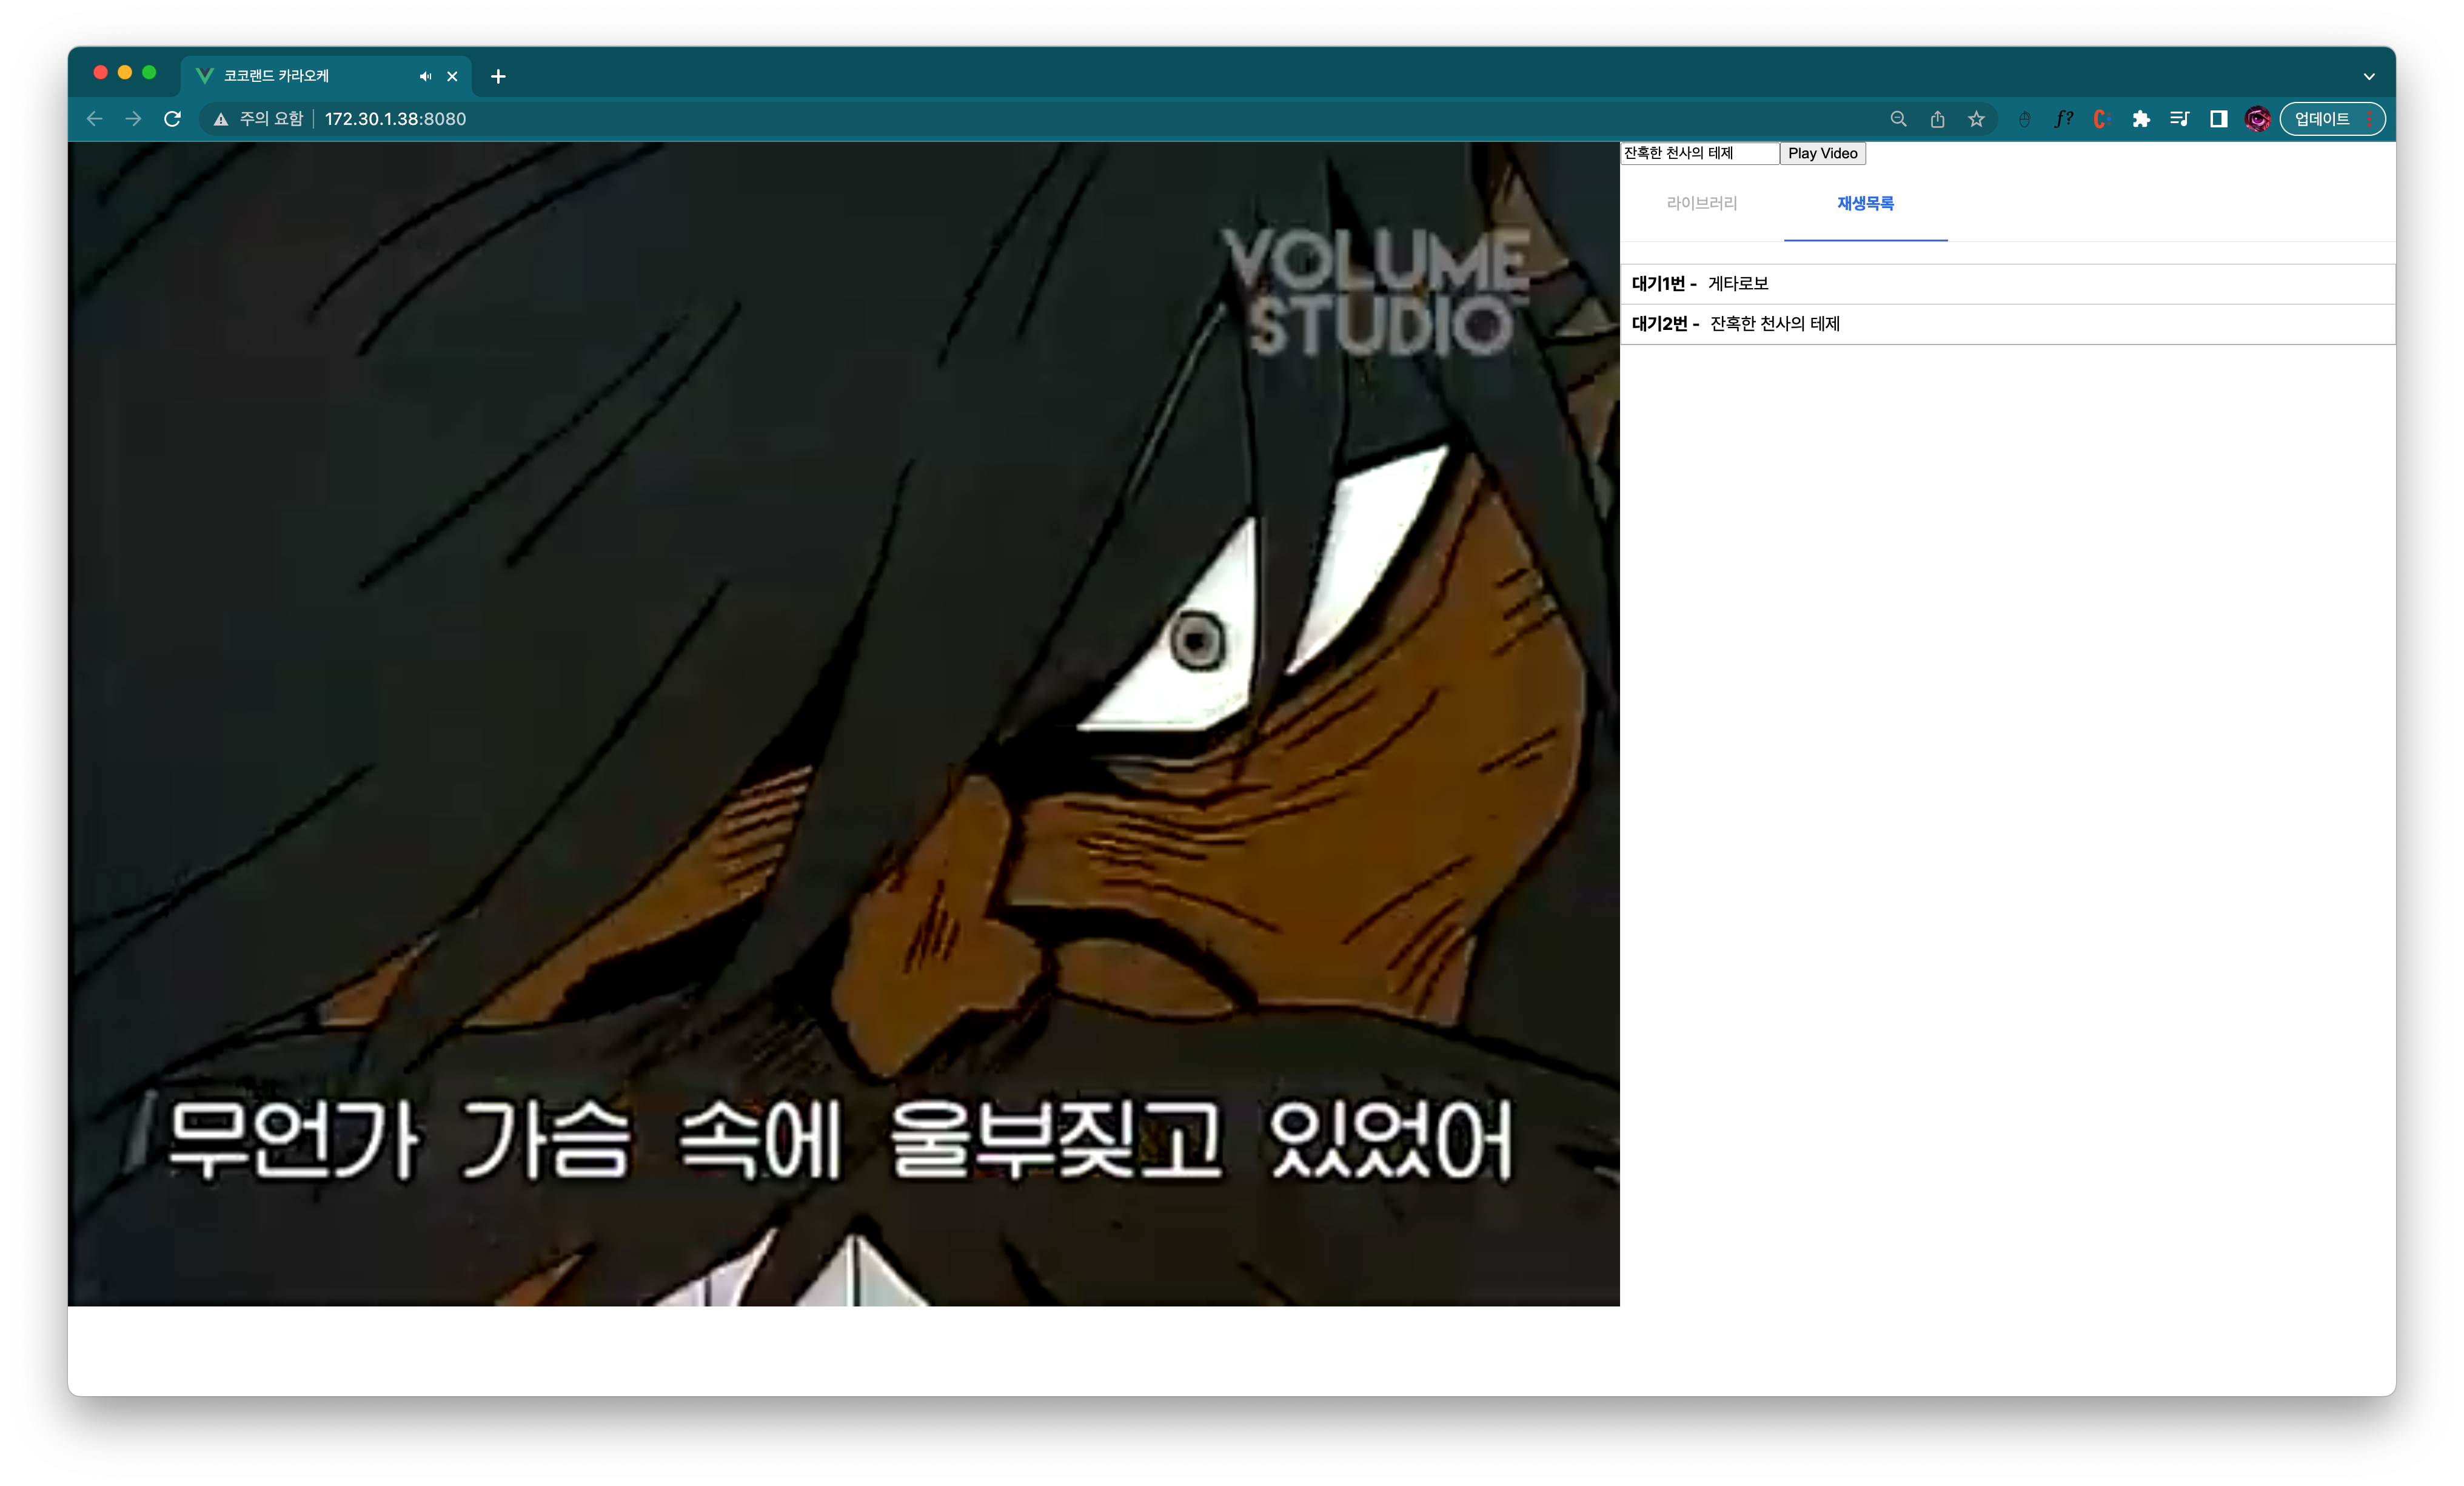Viewport: 2464px width, 1486px height.
Task: Open the media control playlist icon
Action: coord(2180,119)
